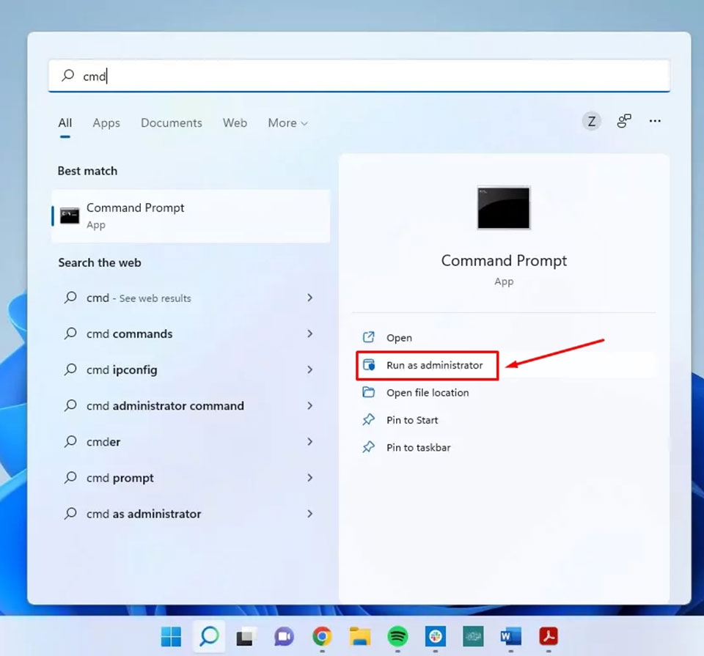704x656 pixels.
Task: Open File Explorer from the taskbar
Action: coord(360,636)
